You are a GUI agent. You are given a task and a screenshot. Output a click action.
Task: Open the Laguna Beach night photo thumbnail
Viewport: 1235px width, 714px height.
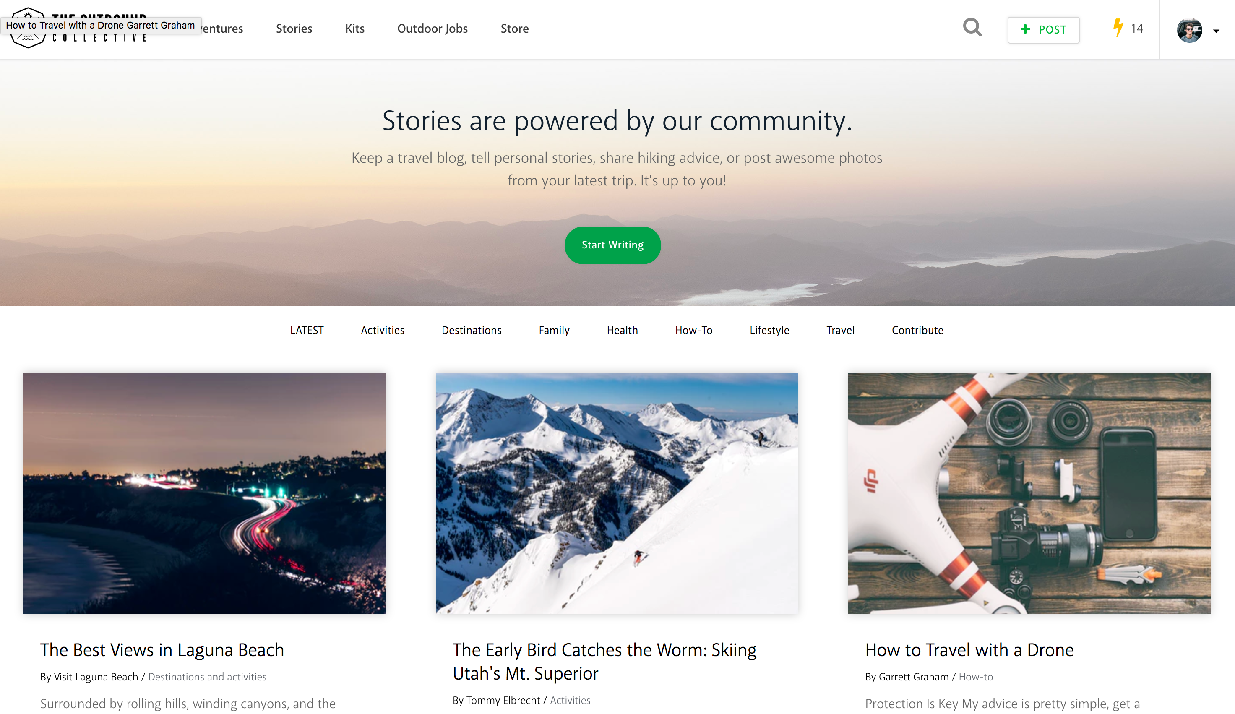pyautogui.click(x=204, y=493)
